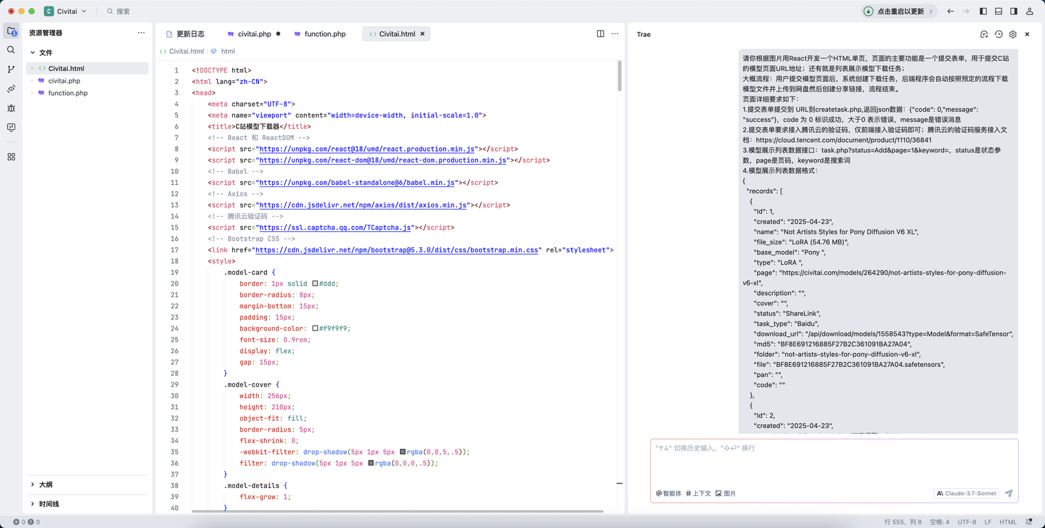Toggle the left primary sidebar
1045x528 pixels.
[x=983, y=12]
